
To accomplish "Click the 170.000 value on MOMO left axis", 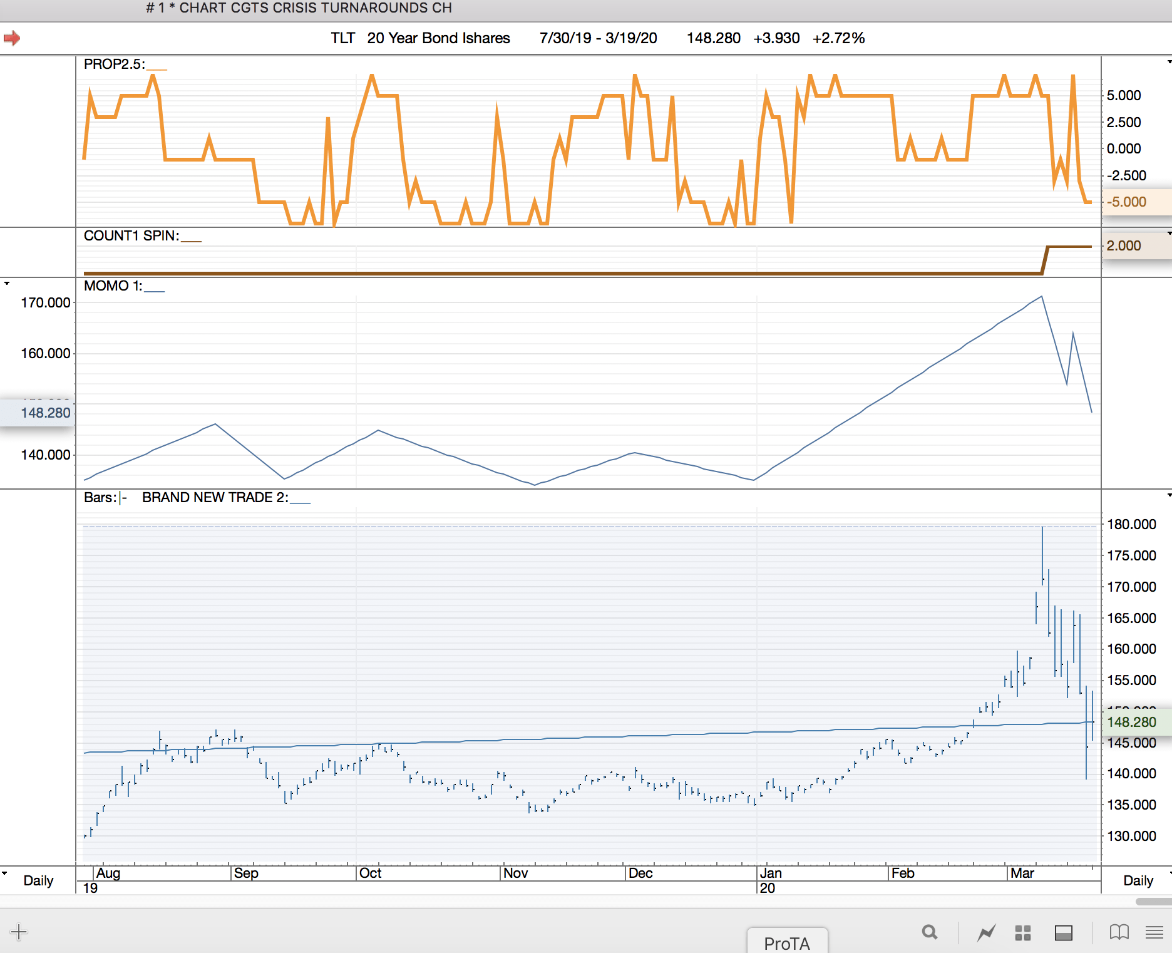I will [46, 302].
